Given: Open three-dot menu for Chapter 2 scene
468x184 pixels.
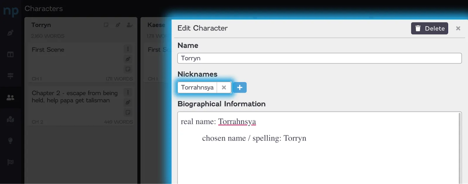Looking at the screenshot, I should pyautogui.click(x=128, y=92).
